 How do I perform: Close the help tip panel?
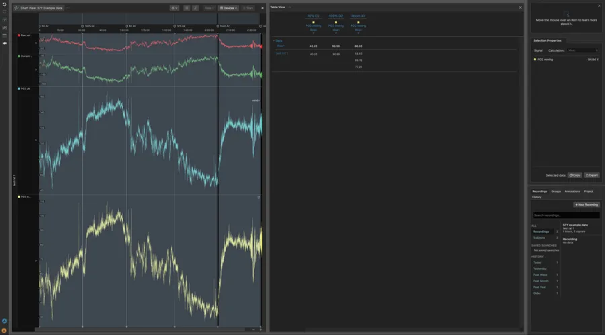click(599, 6)
